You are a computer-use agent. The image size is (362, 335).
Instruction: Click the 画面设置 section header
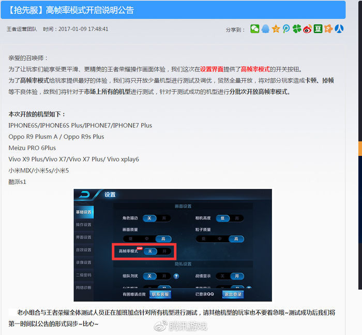coord(183,206)
